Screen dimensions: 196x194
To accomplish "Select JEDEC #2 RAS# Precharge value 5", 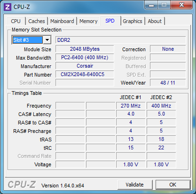I will click(x=161, y=131).
